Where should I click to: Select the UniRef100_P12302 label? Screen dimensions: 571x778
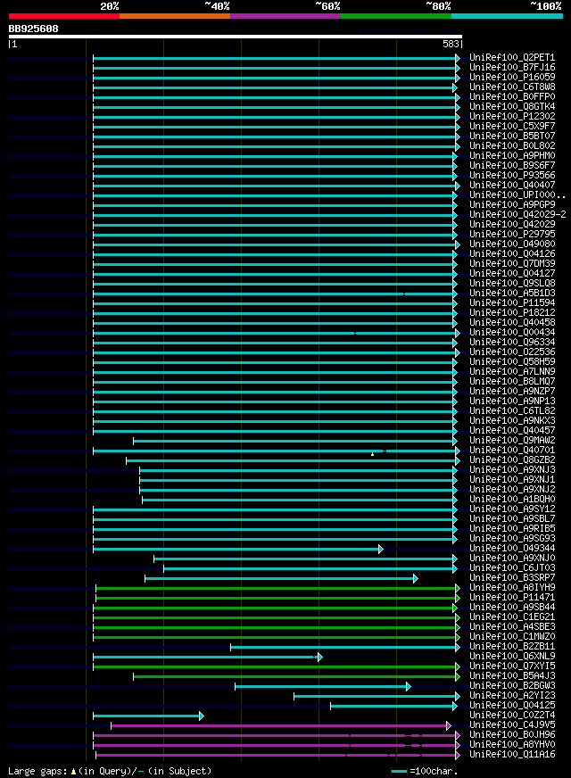[512, 116]
